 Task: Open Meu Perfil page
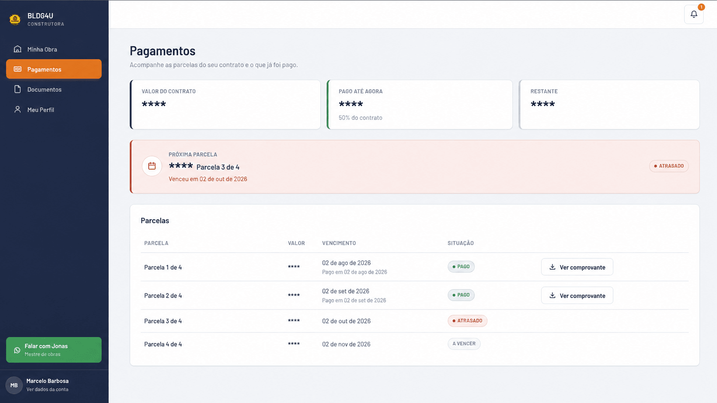pyautogui.click(x=54, y=109)
